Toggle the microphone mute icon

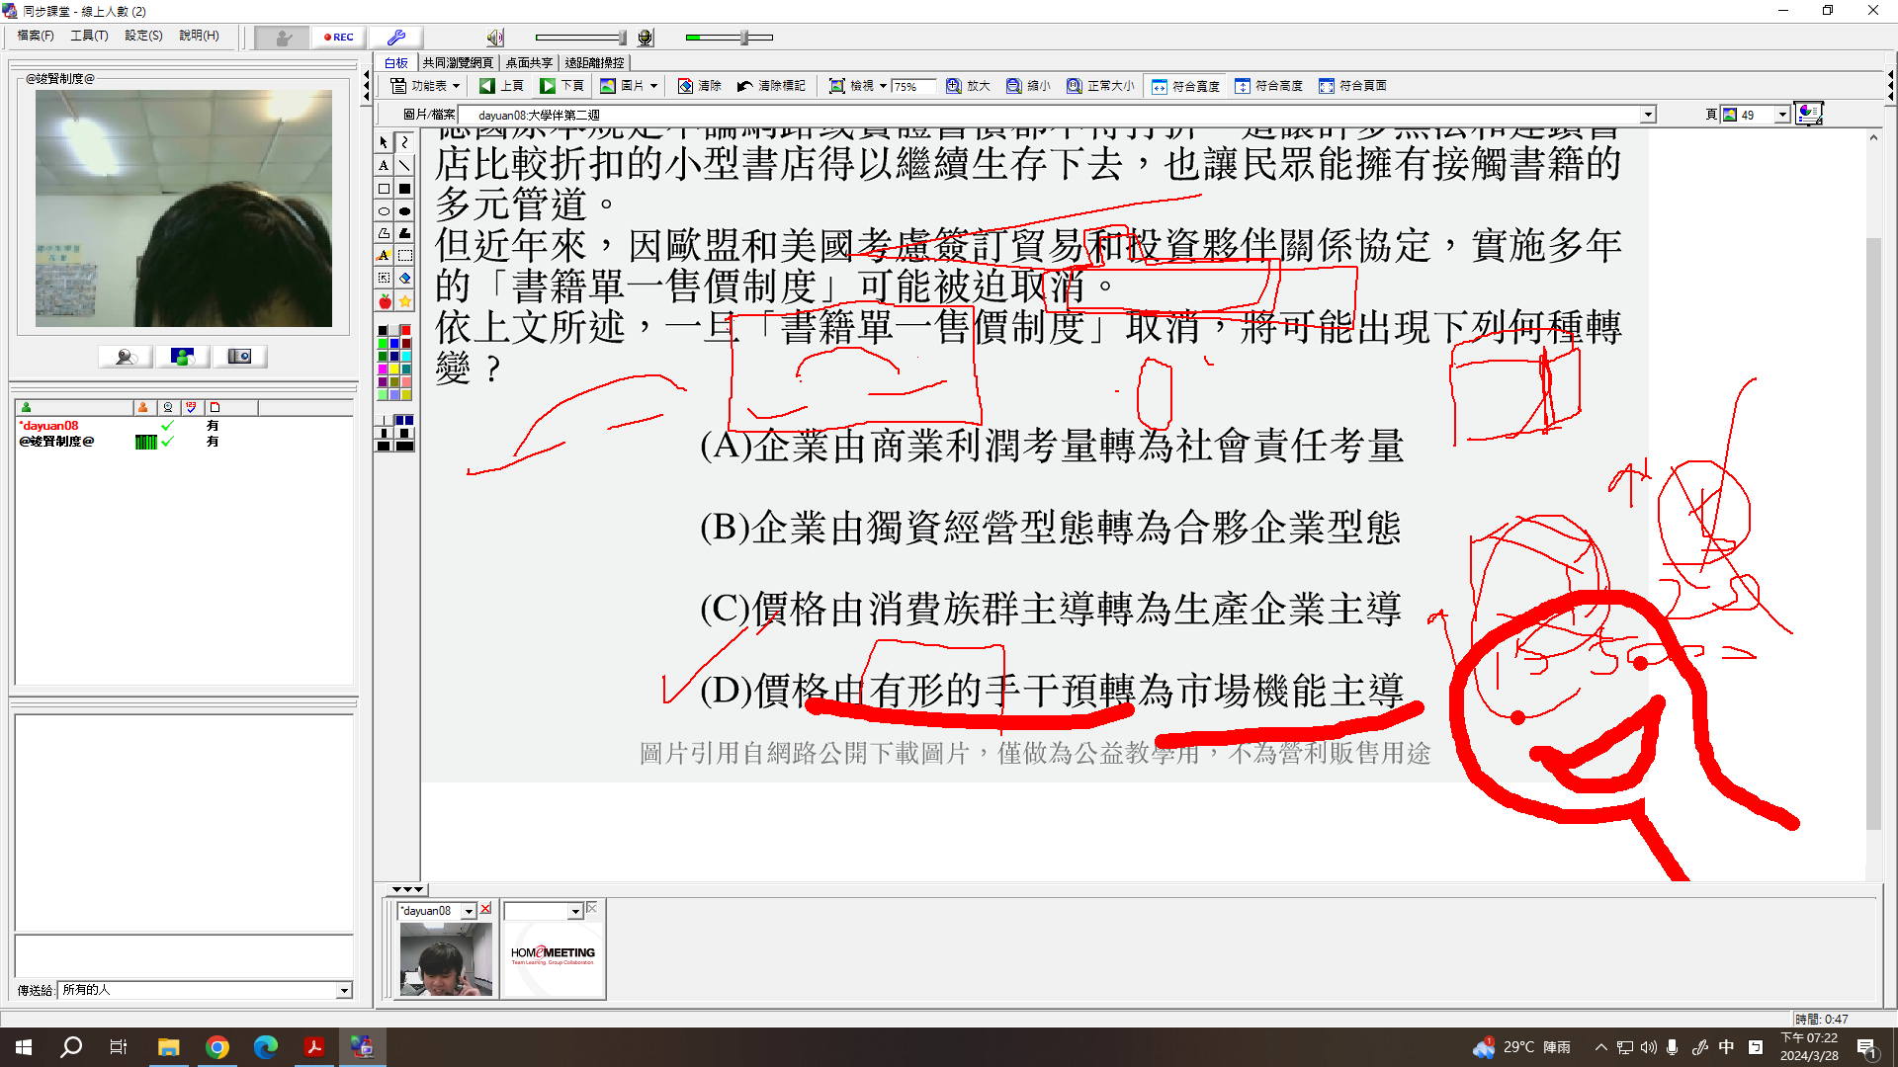point(646,38)
